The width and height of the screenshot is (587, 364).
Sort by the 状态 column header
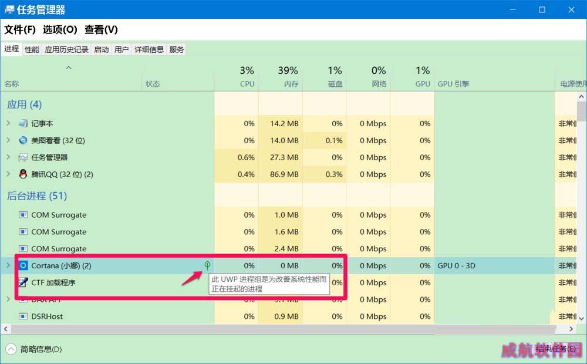(x=153, y=84)
